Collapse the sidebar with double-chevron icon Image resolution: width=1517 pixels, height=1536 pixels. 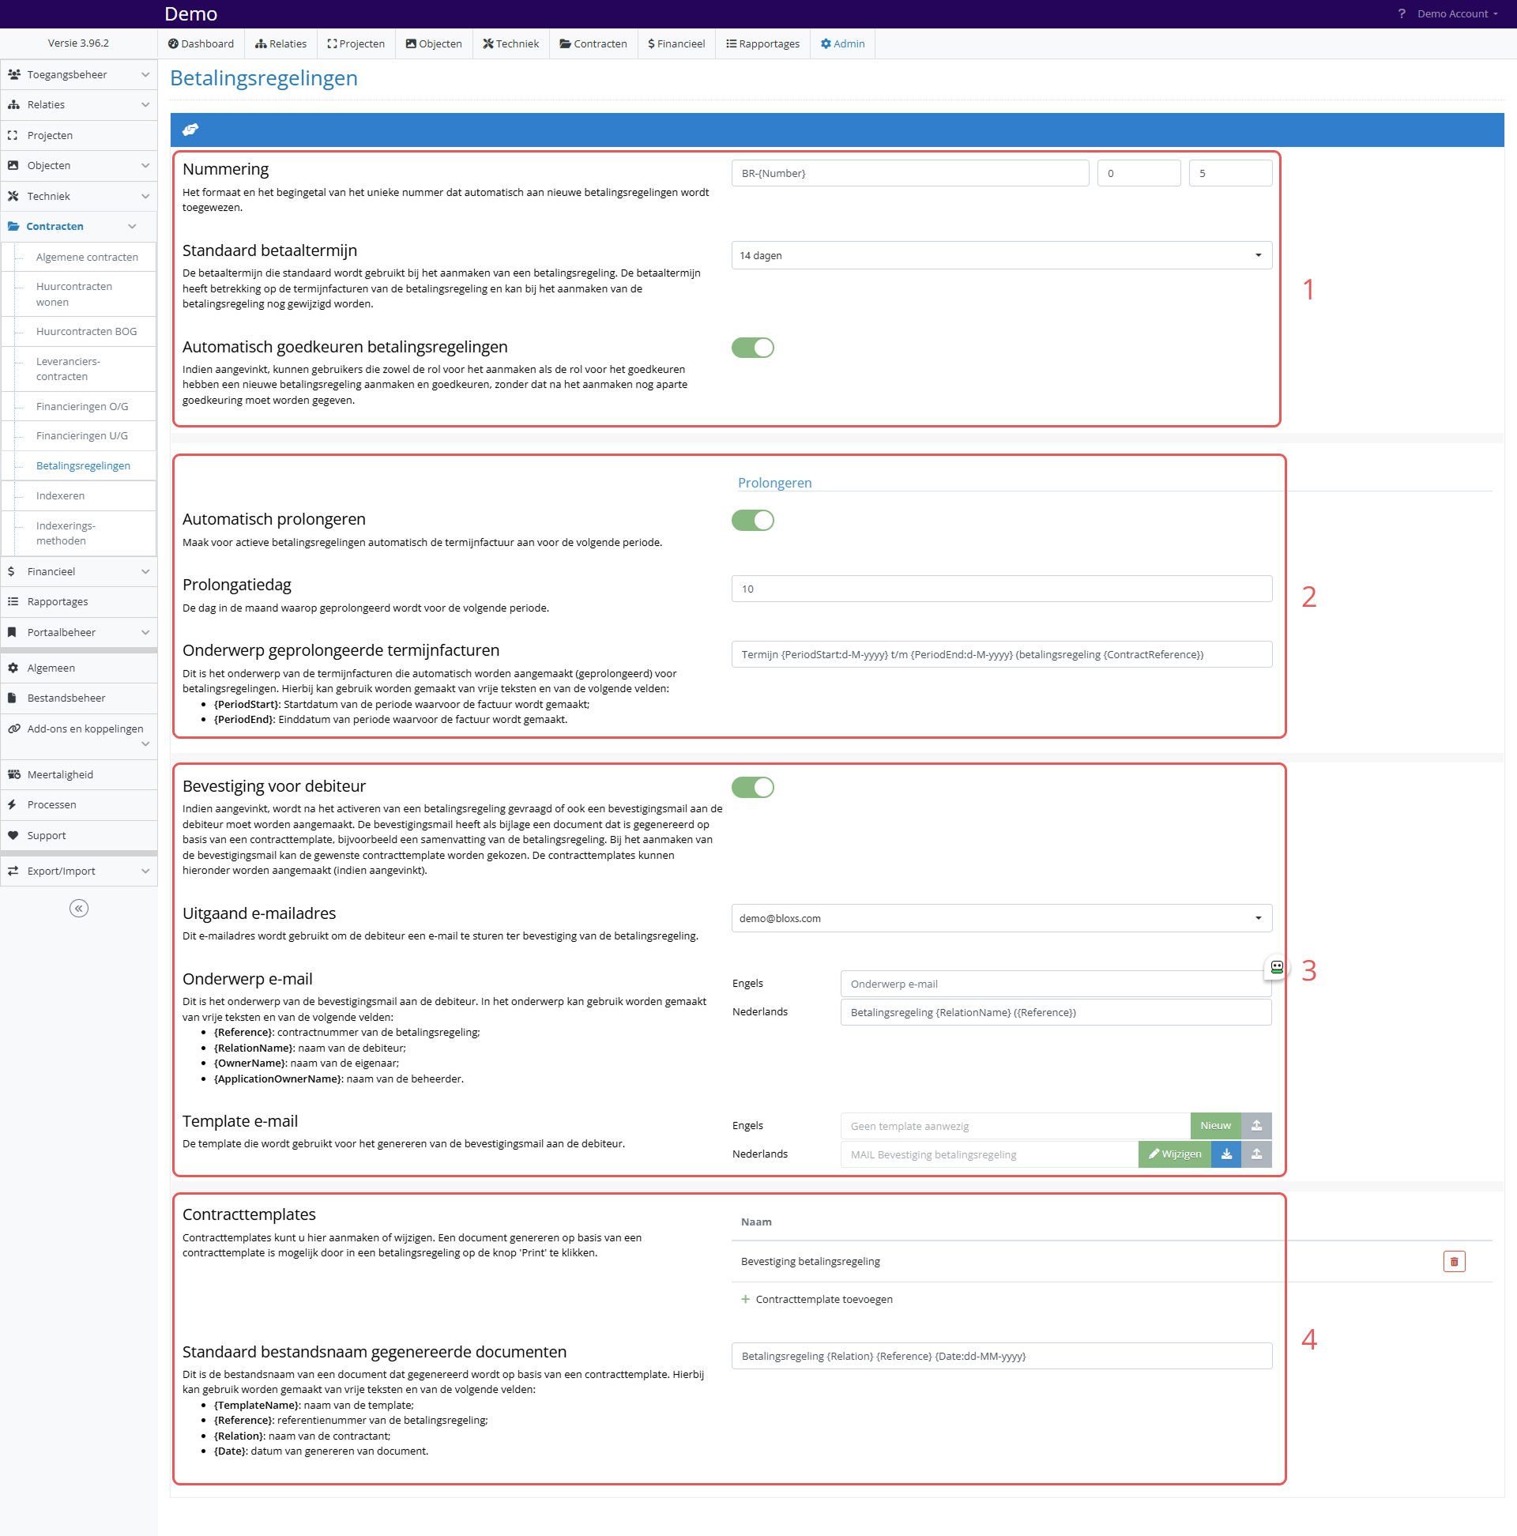point(79,908)
